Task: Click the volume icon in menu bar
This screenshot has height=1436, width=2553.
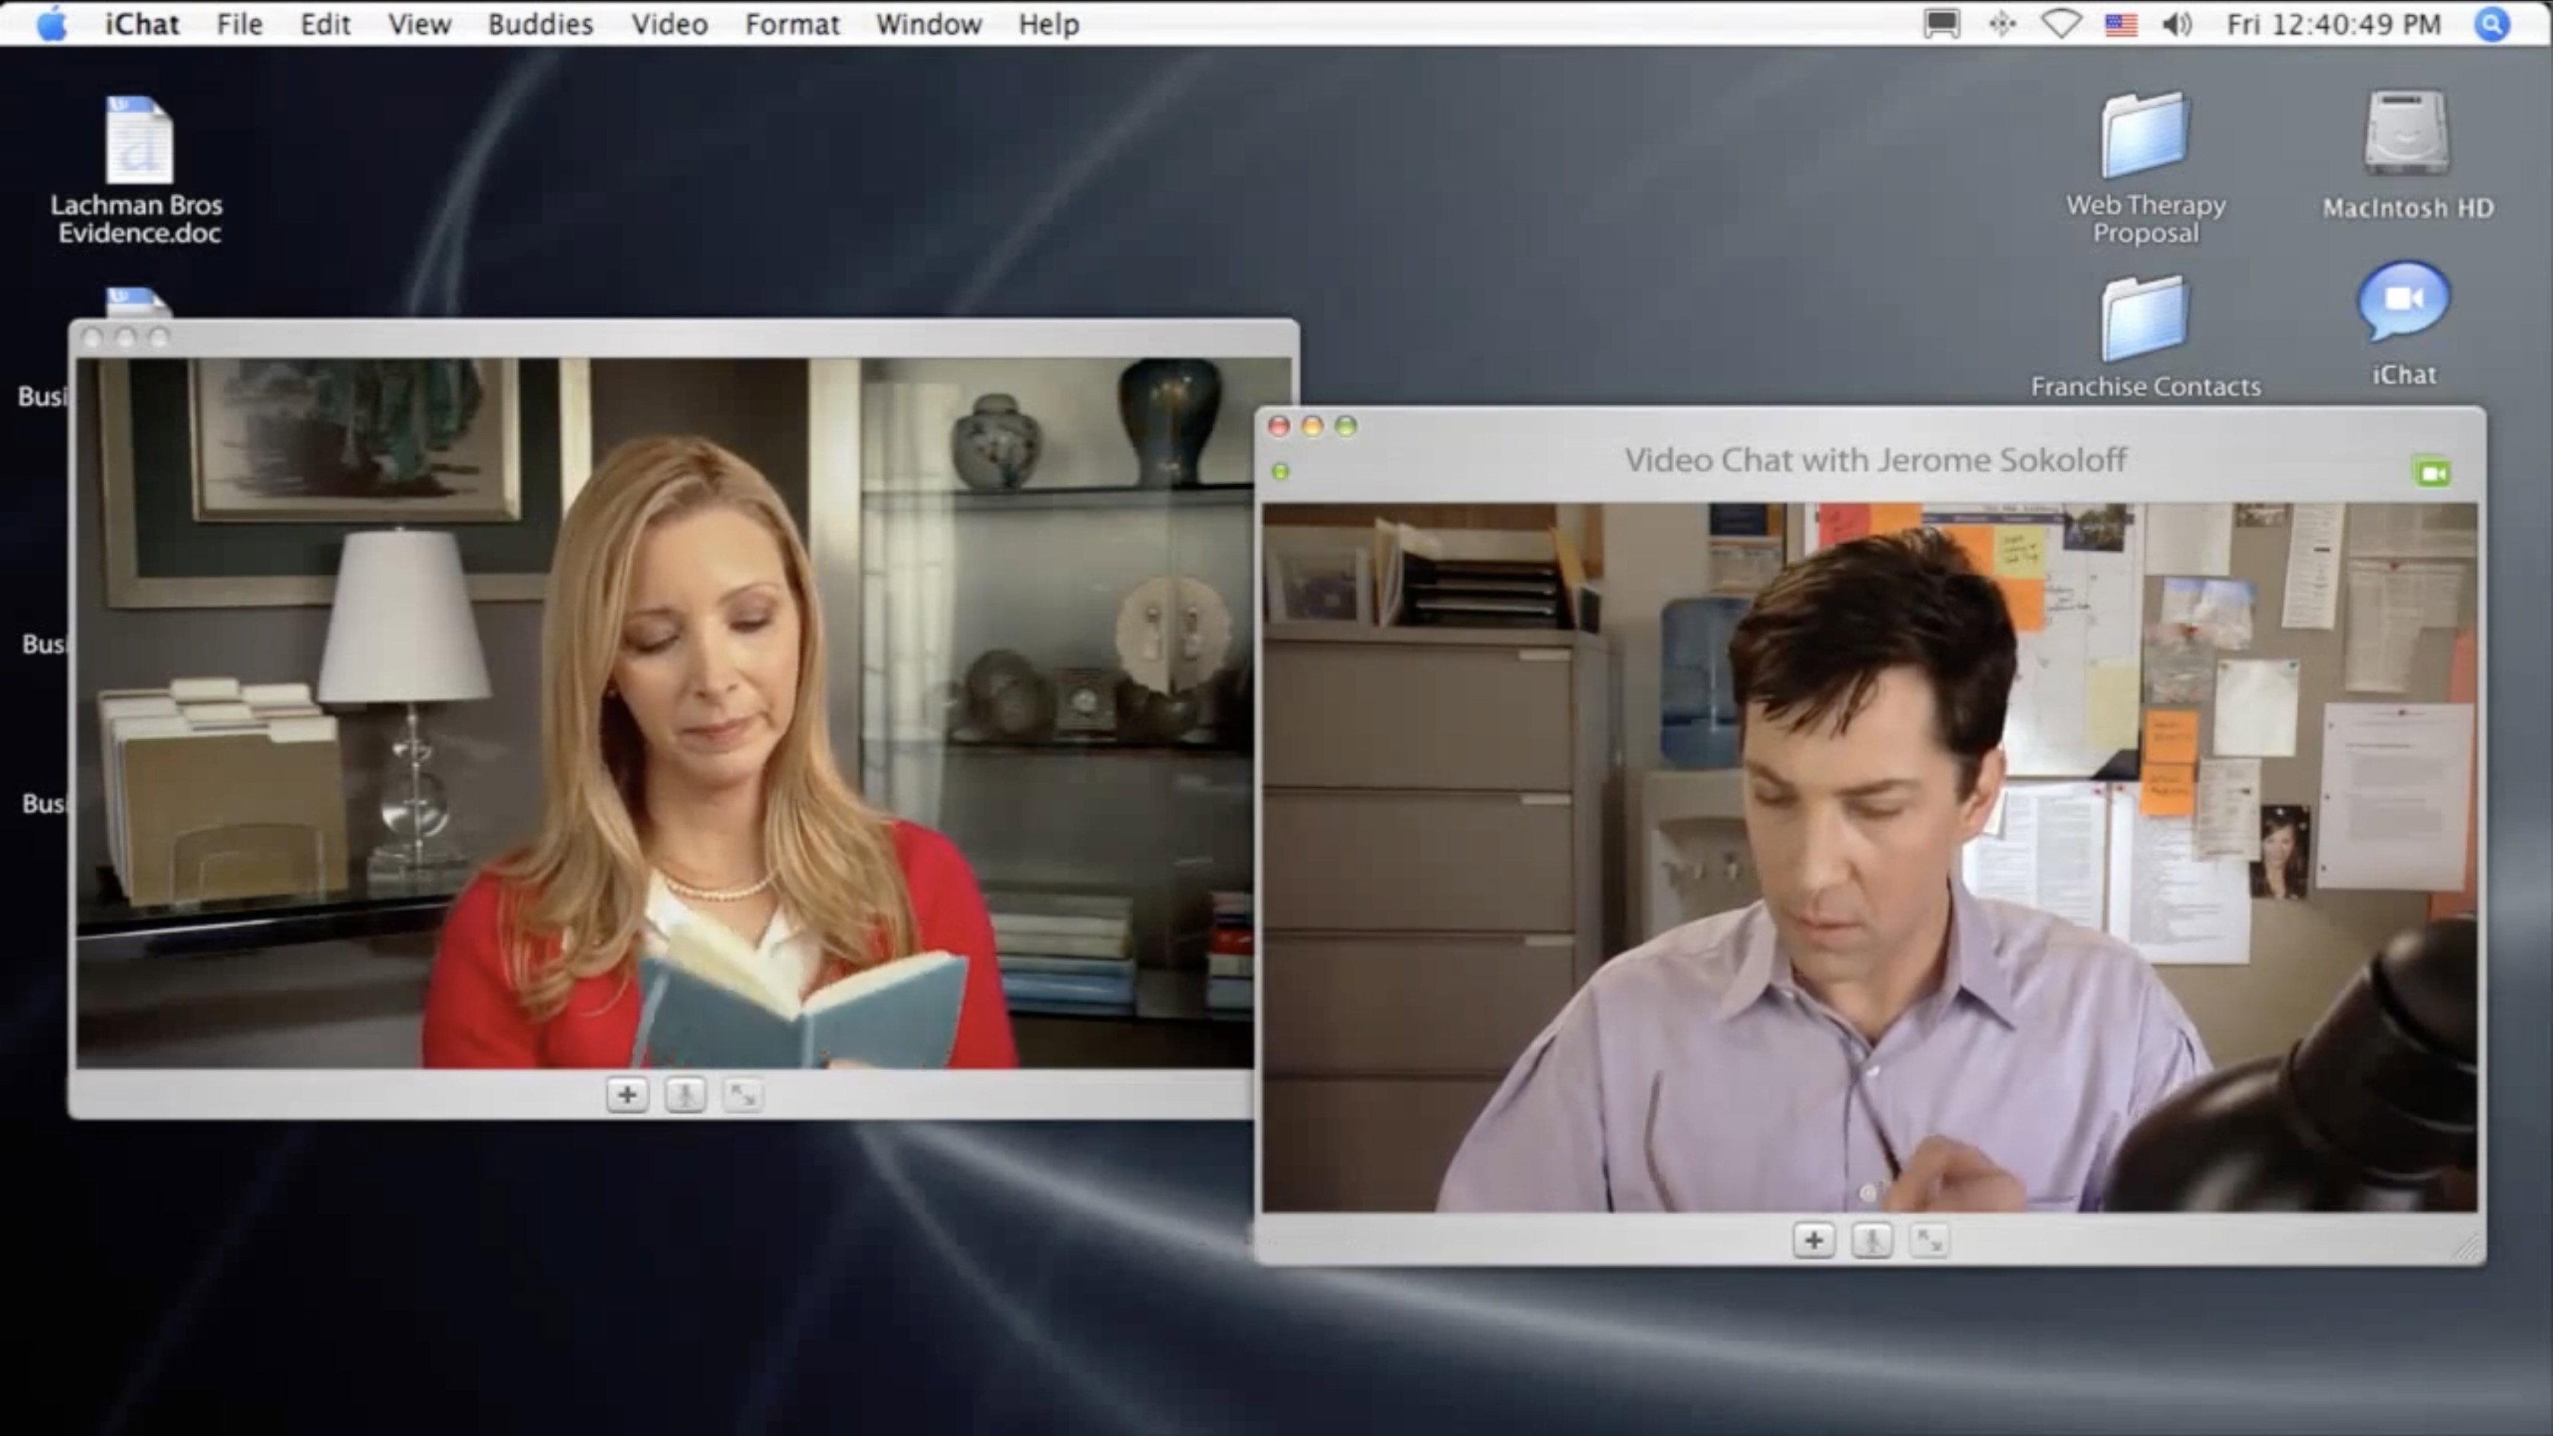Action: point(2176,24)
